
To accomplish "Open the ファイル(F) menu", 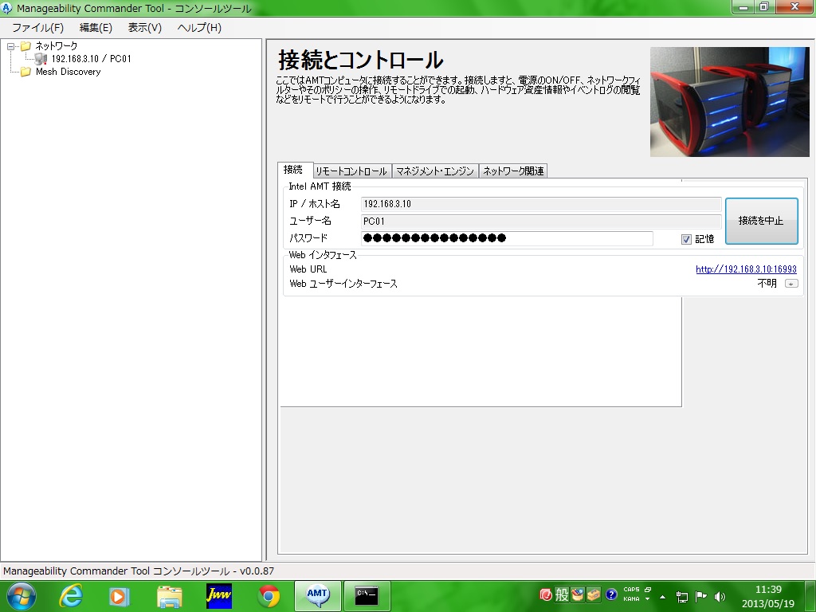I will point(37,28).
